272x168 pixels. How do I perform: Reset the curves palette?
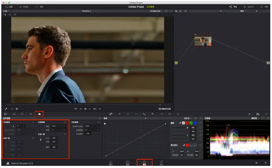point(196,118)
